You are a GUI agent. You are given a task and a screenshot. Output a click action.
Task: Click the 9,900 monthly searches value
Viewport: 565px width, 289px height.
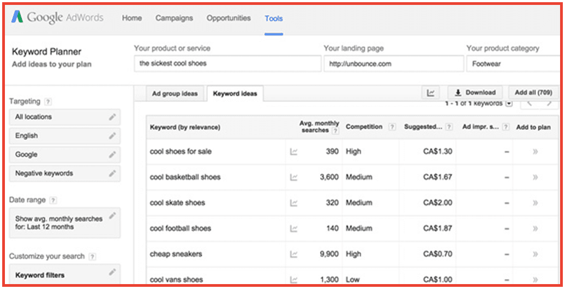pyautogui.click(x=329, y=254)
